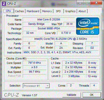Click the Technology value 32 nm
Screen dimensions: 104x100
click(30, 33)
